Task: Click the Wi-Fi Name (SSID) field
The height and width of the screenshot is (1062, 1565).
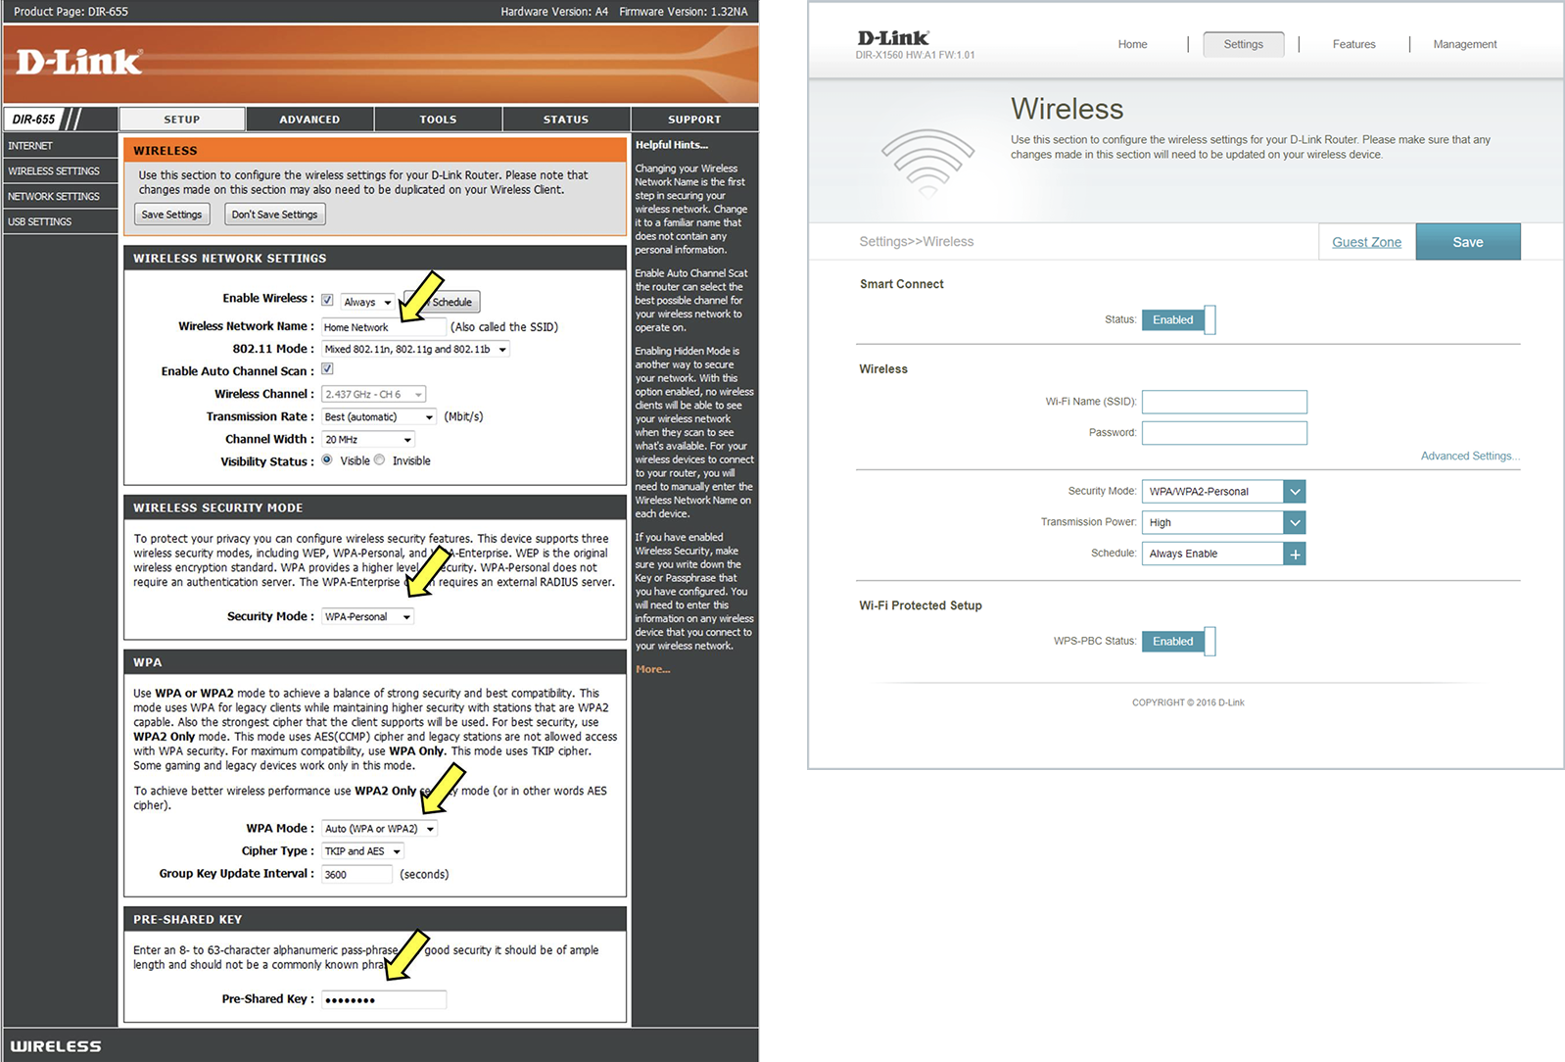Action: point(1224,402)
